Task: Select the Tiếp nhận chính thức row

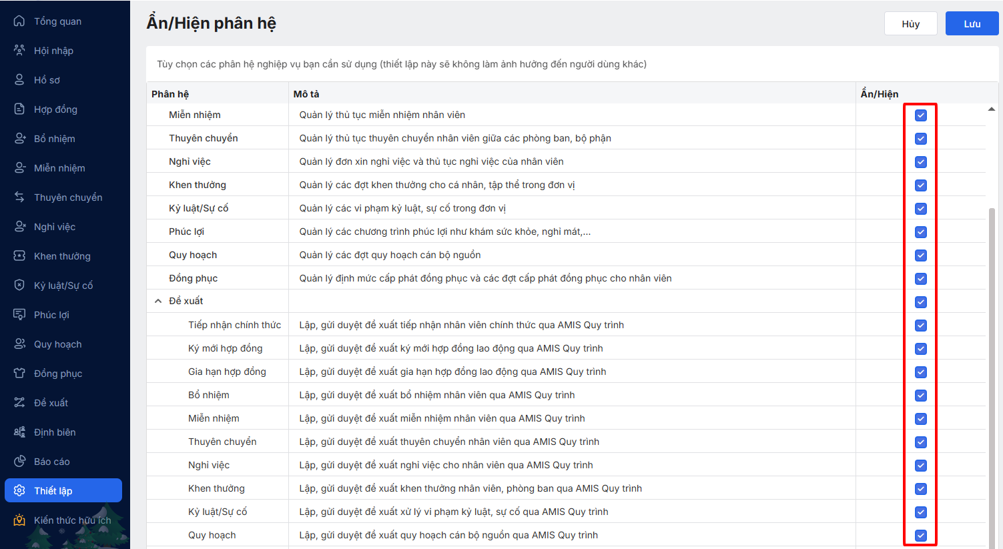Action: click(234, 325)
